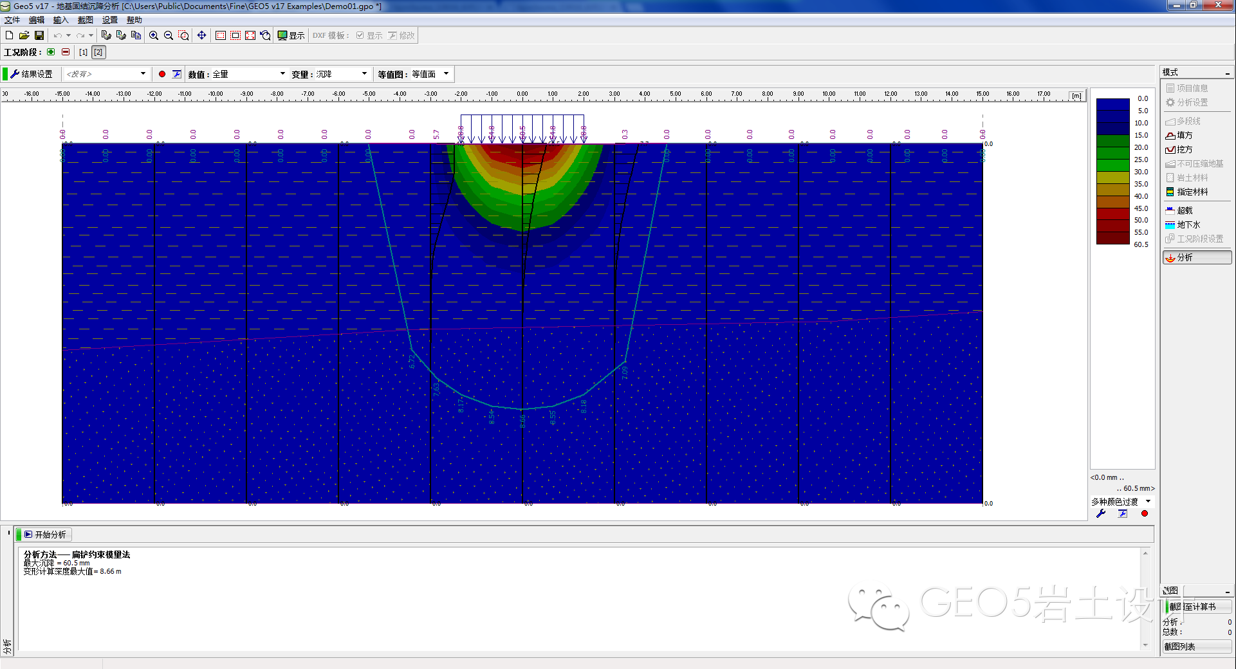Click the red dot next to the <没有> dropdown
The width and height of the screenshot is (1236, 669).
pyautogui.click(x=162, y=74)
